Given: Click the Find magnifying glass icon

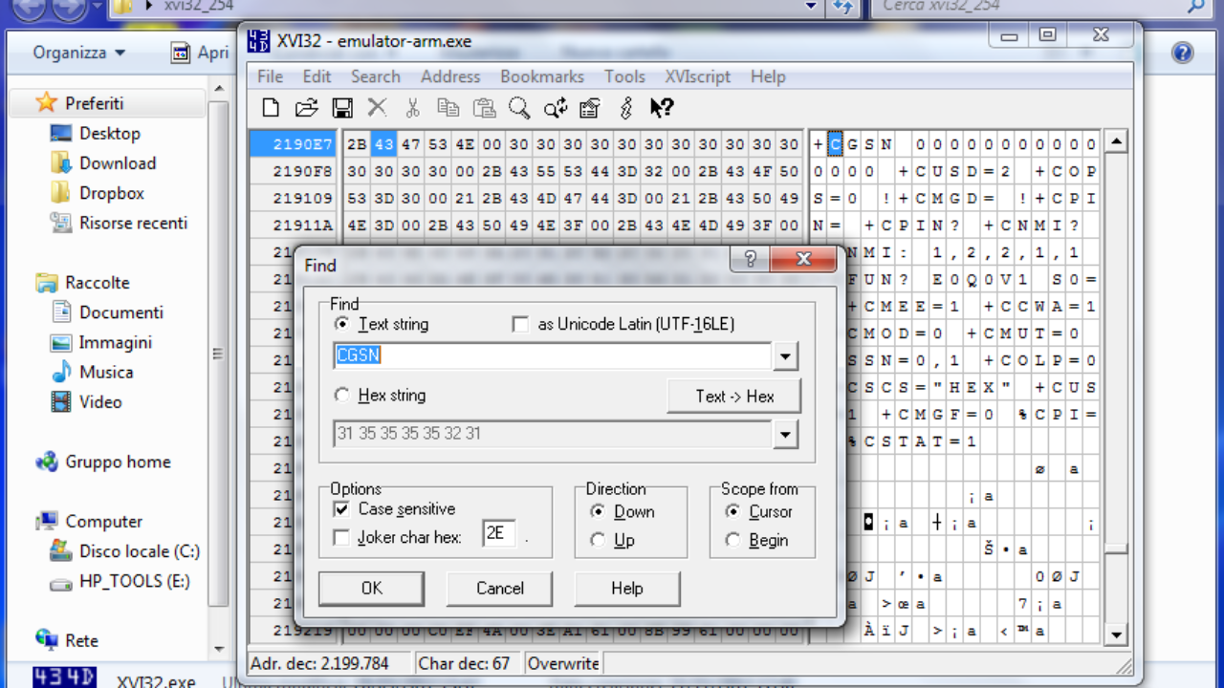Looking at the screenshot, I should click(519, 108).
